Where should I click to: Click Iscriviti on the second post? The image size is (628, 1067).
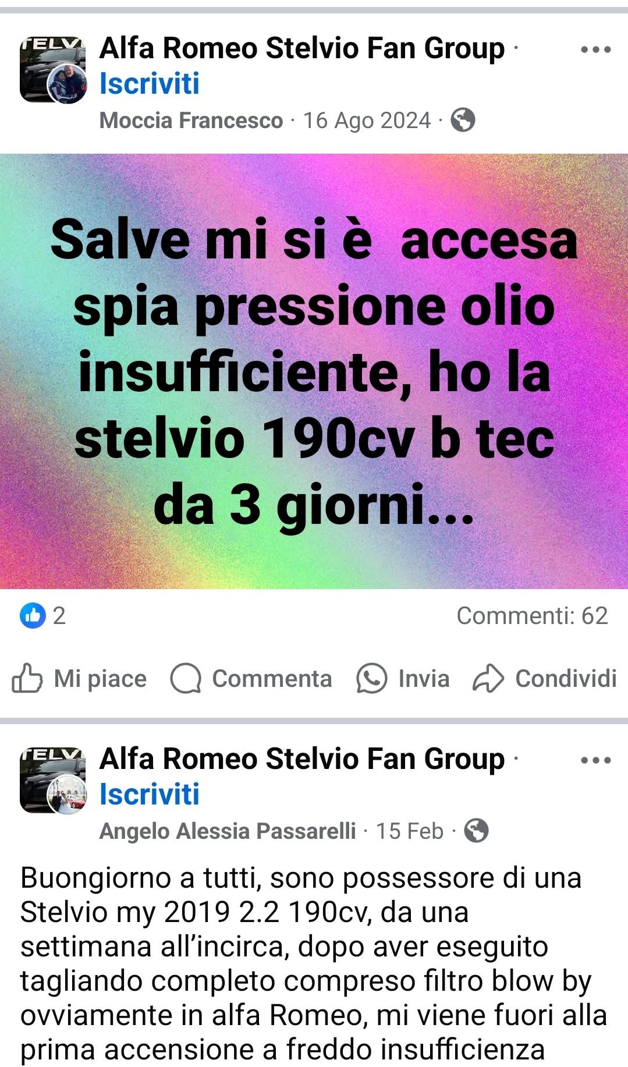150,795
